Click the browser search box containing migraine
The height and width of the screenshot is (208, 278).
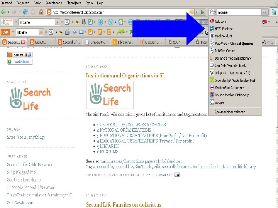[239, 12]
